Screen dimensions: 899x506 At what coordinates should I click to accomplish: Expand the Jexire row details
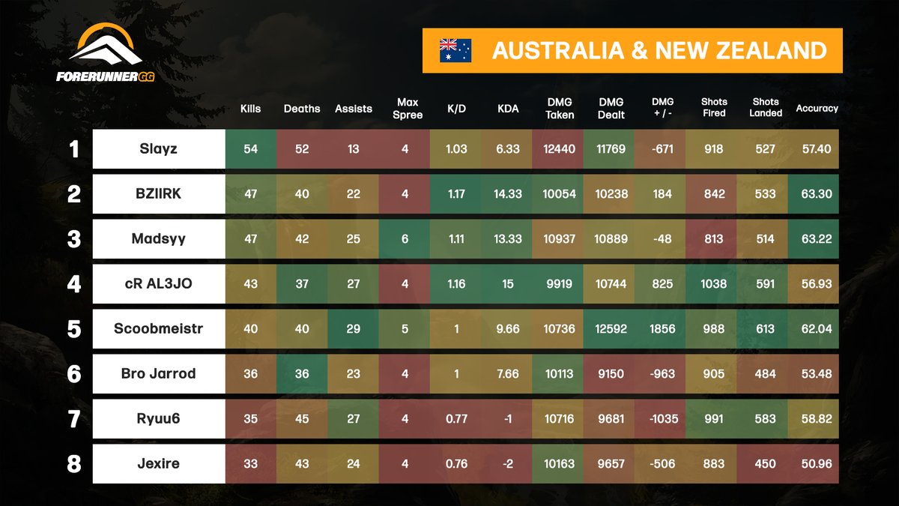click(x=157, y=464)
